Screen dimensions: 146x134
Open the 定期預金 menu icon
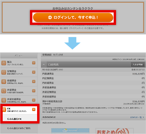click(x=4, y=72)
